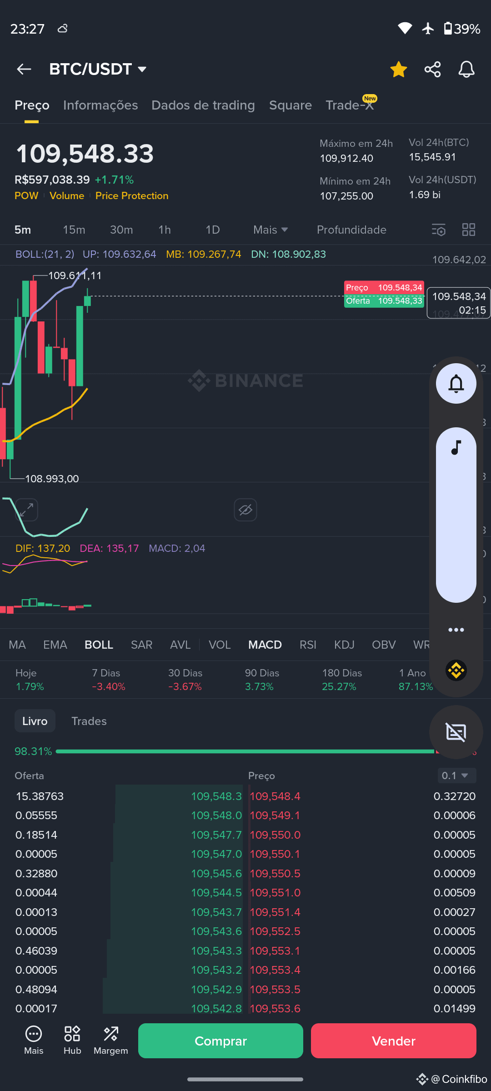Toggle the EMA indicator

(x=55, y=645)
